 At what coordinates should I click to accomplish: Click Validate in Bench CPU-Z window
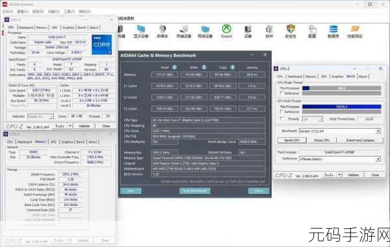(x=353, y=175)
